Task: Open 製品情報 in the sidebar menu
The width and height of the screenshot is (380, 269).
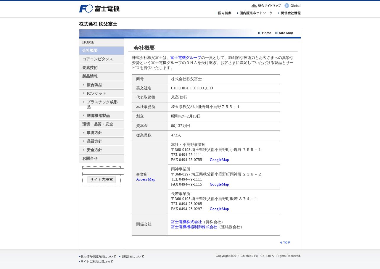Action: tap(102, 76)
